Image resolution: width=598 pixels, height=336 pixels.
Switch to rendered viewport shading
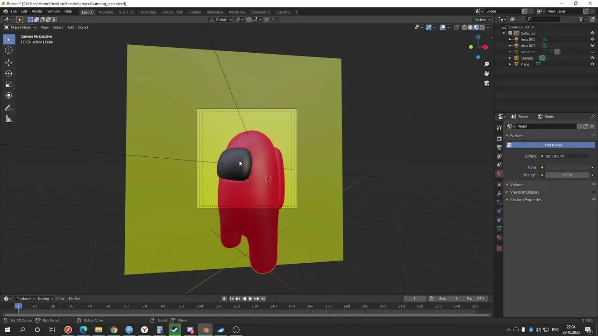point(482,27)
